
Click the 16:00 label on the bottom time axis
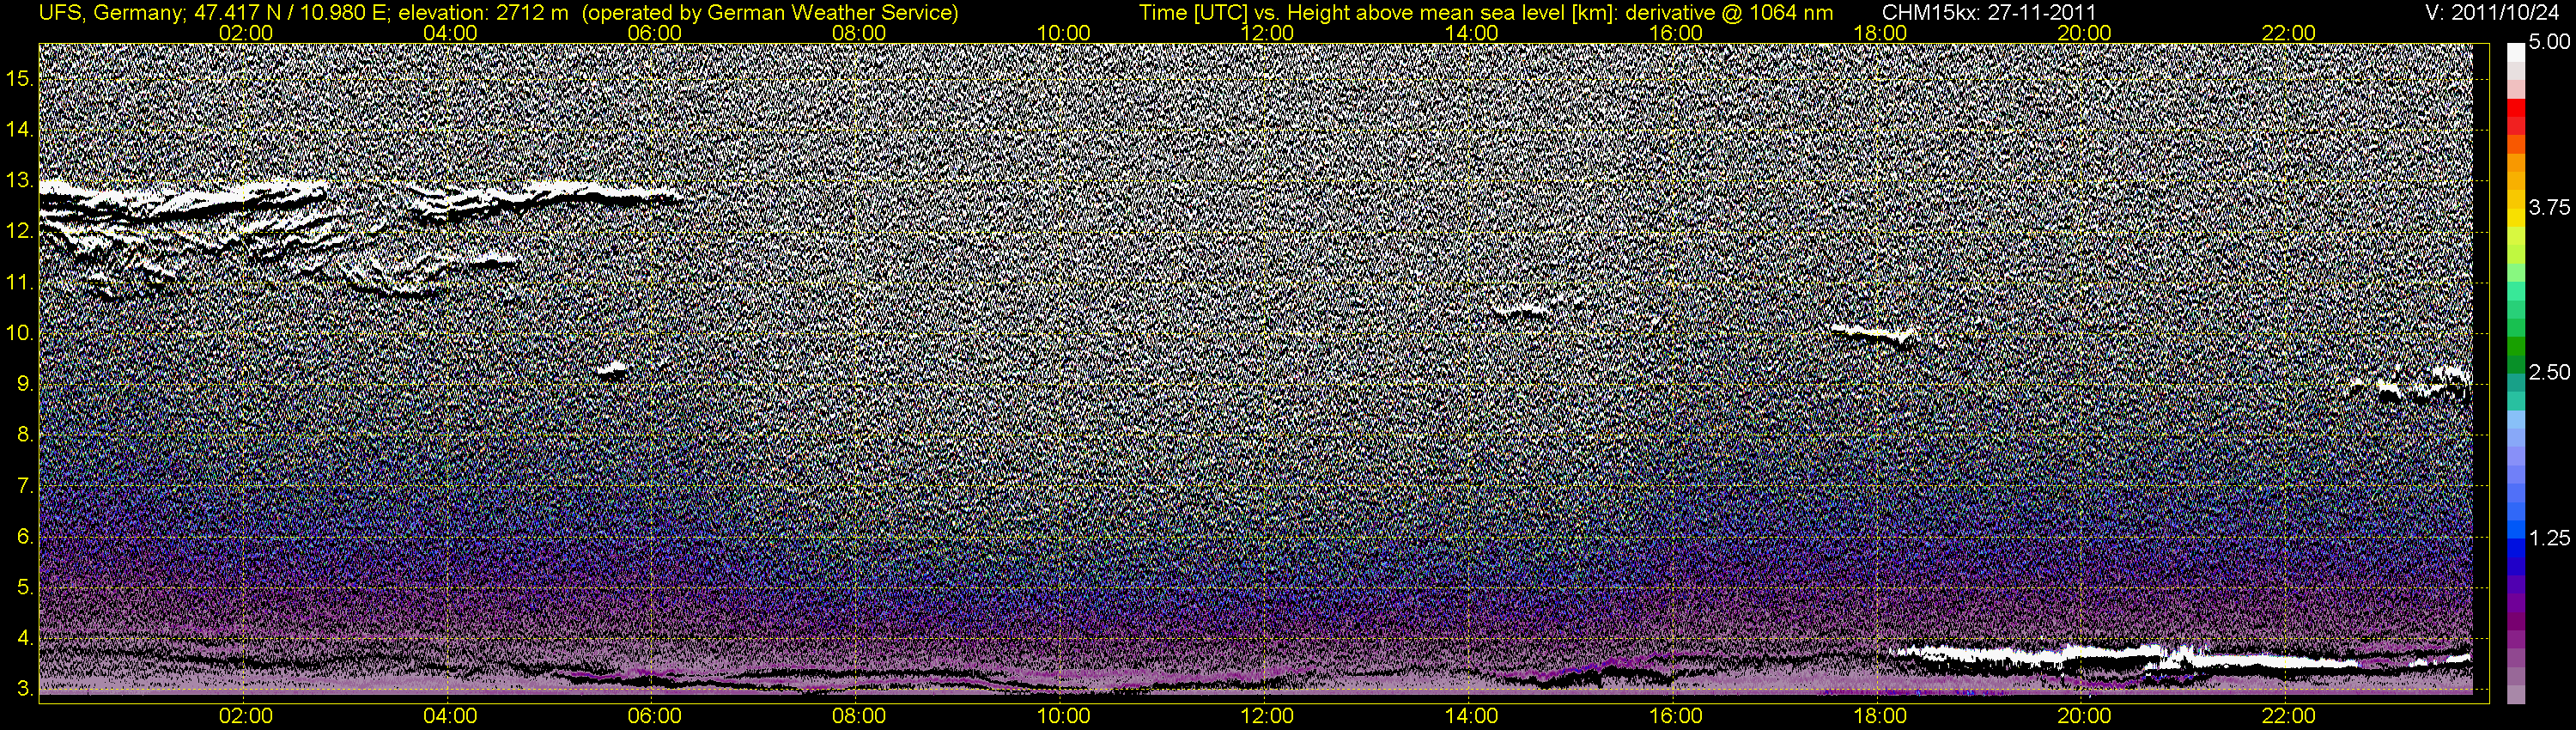coord(1676,716)
